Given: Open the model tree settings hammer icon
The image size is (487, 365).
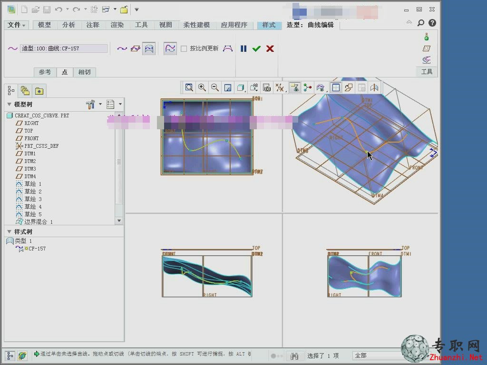Looking at the screenshot, I should [90, 104].
